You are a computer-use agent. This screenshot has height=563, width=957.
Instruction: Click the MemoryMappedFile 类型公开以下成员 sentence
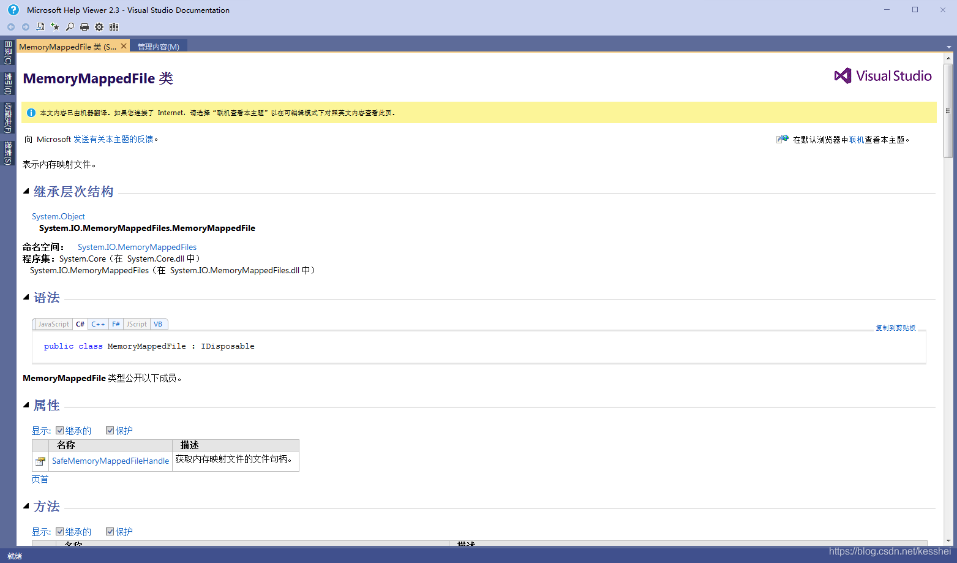click(x=103, y=378)
